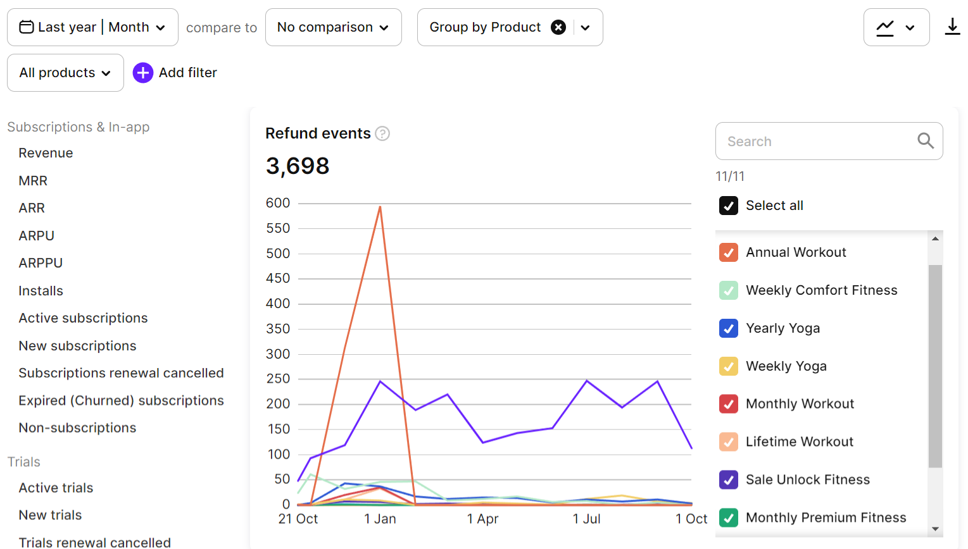The image size is (968, 549).
Task: Toggle the Monthly Workout checkbox
Action: click(x=728, y=404)
